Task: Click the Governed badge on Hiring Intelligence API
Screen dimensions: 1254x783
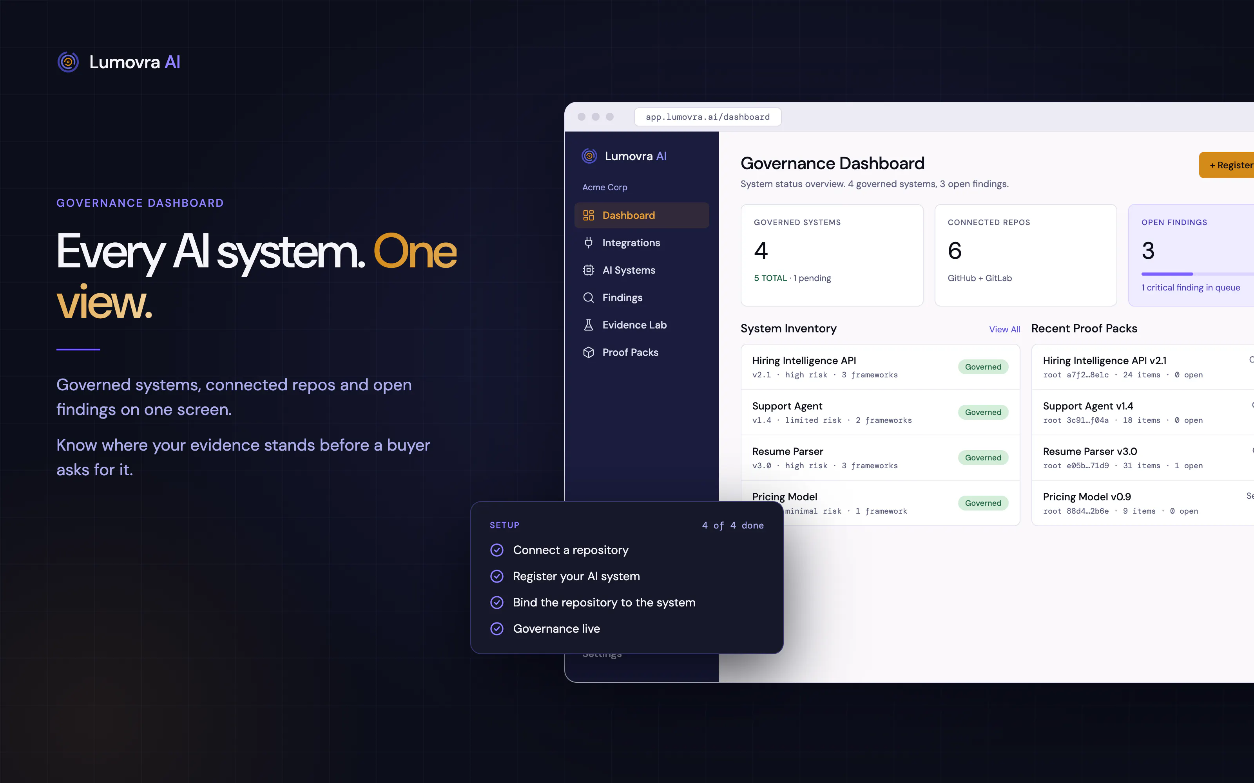Action: [983, 367]
